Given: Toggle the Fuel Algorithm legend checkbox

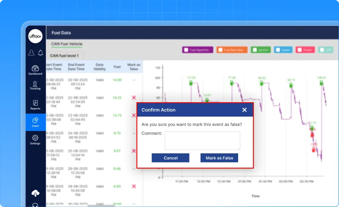Looking at the screenshot, I should point(186,50).
